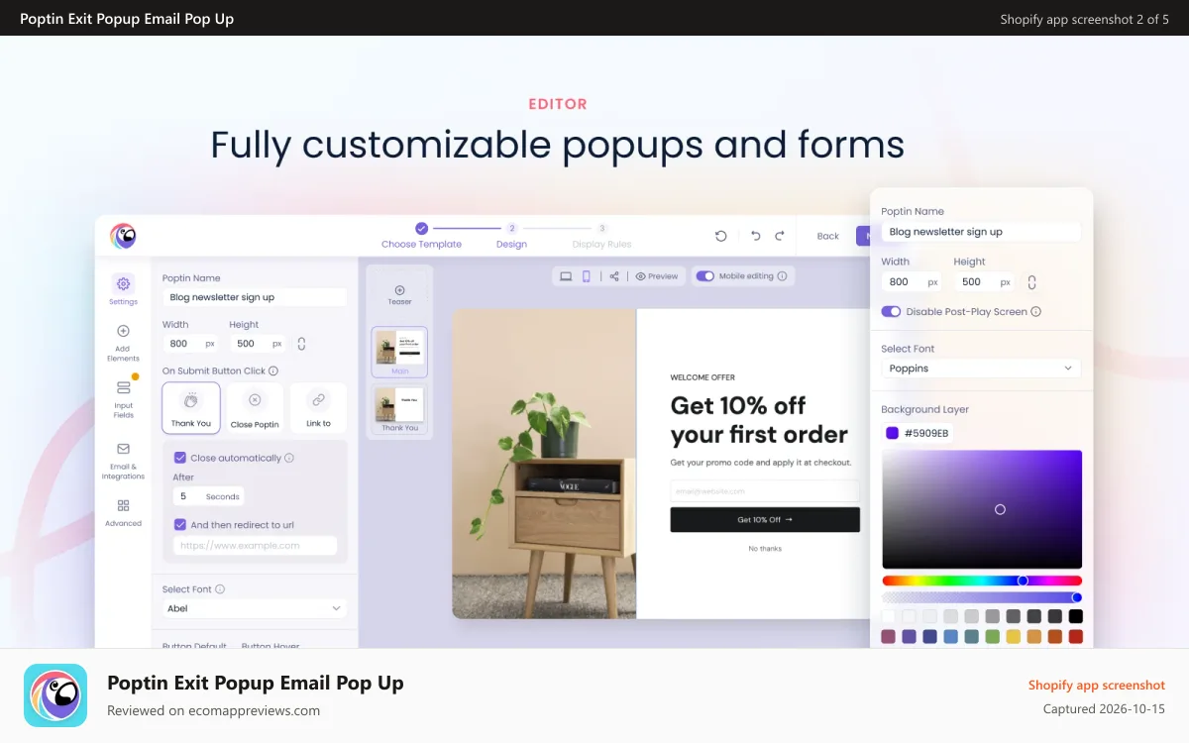Image resolution: width=1189 pixels, height=743 pixels.
Task: Go to the Choose Template step
Action: [x=421, y=236]
